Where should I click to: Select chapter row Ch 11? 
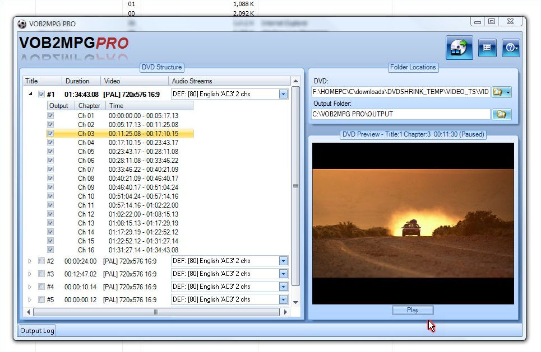click(x=120, y=205)
